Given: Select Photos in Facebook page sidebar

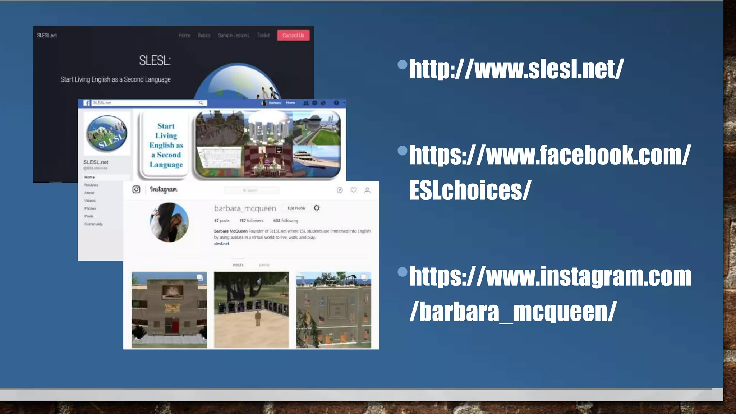Looking at the screenshot, I should (90, 208).
